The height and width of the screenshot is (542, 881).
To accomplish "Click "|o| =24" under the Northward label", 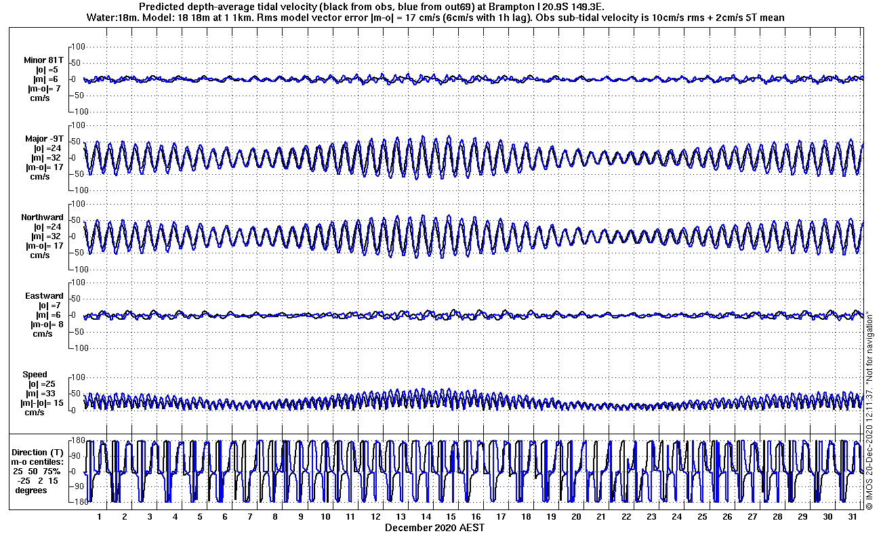I will click(x=47, y=227).
